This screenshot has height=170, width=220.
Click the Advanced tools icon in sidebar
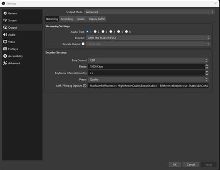coord(5,63)
